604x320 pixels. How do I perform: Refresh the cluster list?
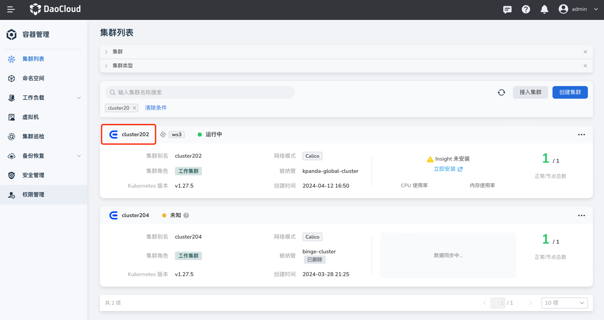point(501,92)
